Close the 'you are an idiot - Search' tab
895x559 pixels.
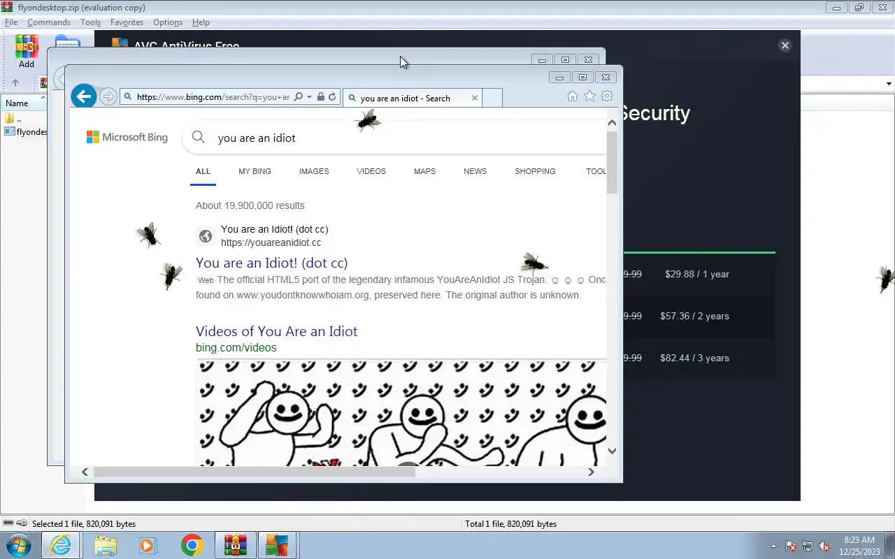click(x=475, y=98)
